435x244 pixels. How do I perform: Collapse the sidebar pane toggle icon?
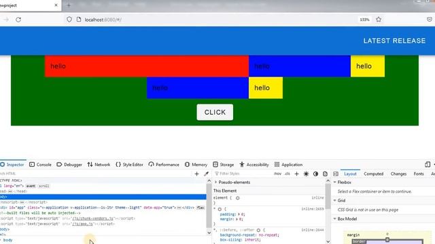[x=336, y=174]
